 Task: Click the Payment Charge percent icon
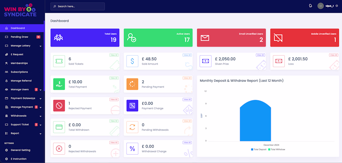pyautogui.click(x=132, y=106)
